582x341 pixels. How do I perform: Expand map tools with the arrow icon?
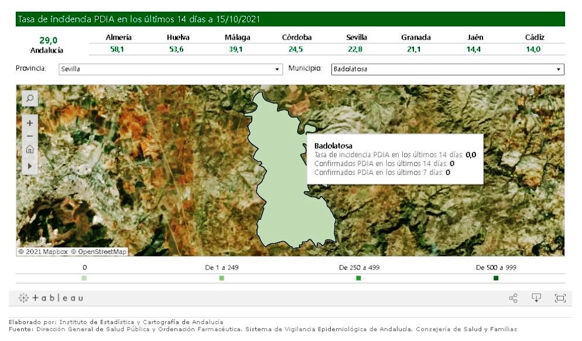[30, 166]
